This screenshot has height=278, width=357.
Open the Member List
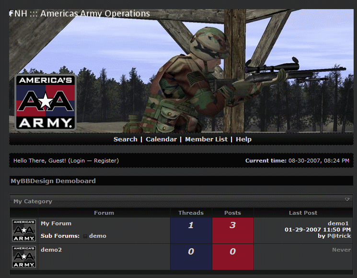(x=206, y=139)
